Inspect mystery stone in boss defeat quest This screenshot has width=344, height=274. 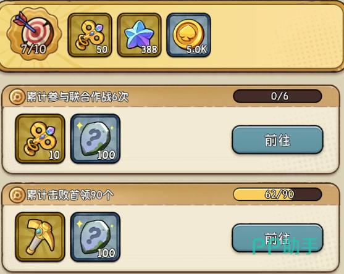click(95, 237)
